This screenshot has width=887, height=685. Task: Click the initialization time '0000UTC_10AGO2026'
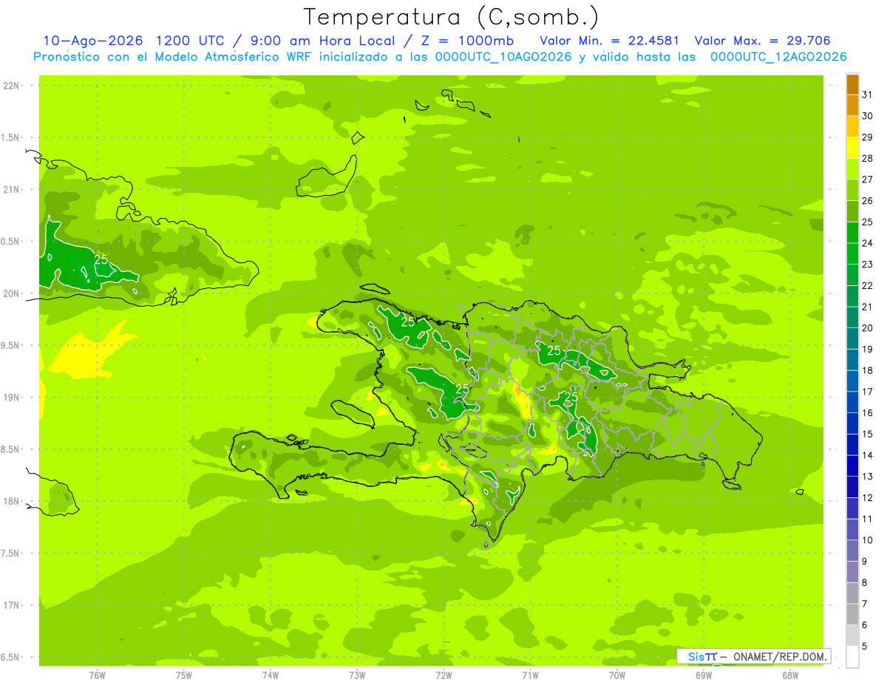tap(503, 57)
